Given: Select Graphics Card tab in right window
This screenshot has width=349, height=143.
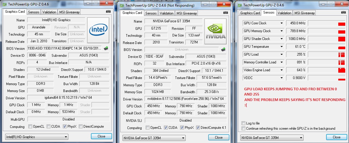Looking at the screenshot, I should tap(250, 13).
